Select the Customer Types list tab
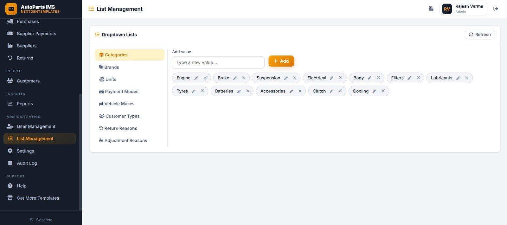This screenshot has height=225, width=507. [x=130, y=116]
